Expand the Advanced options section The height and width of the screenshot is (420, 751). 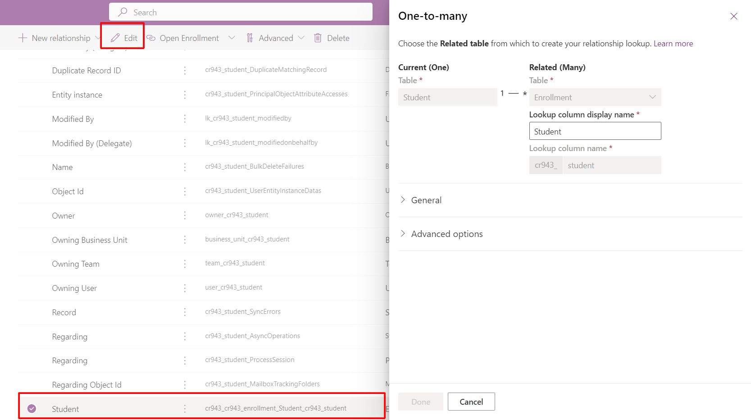(x=403, y=234)
